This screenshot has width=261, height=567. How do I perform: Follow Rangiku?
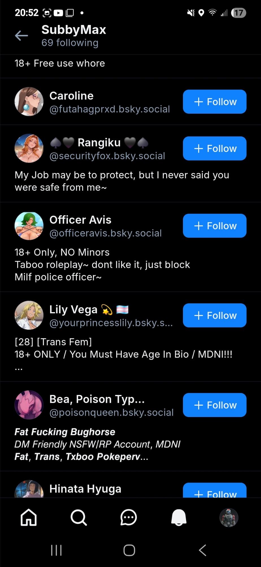tap(215, 149)
